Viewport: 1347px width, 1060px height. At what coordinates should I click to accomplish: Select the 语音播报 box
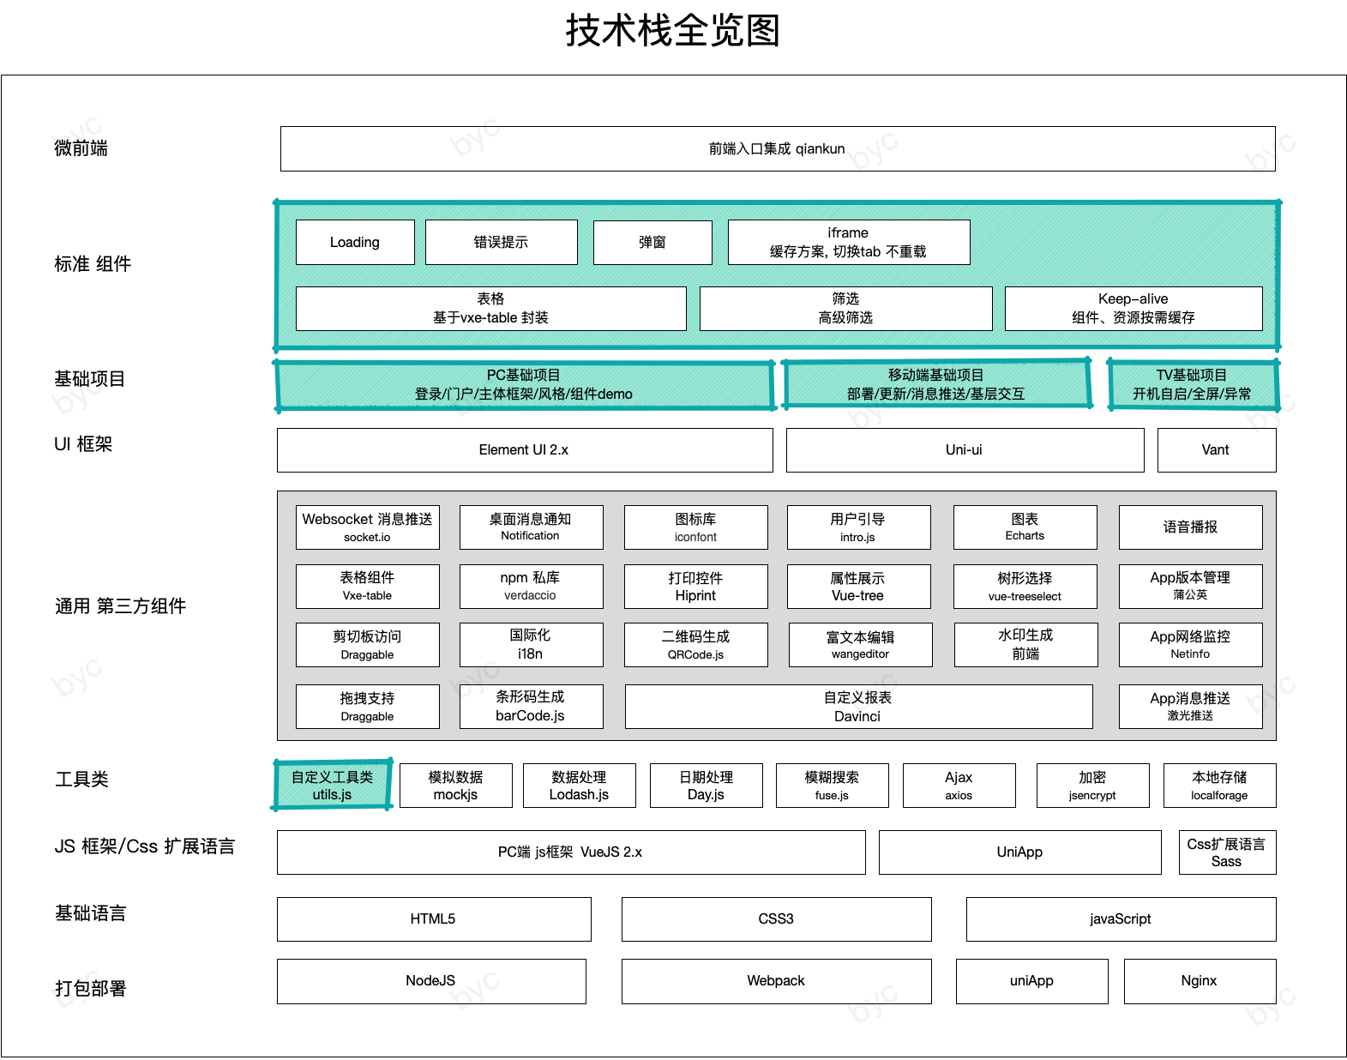click(x=1191, y=527)
